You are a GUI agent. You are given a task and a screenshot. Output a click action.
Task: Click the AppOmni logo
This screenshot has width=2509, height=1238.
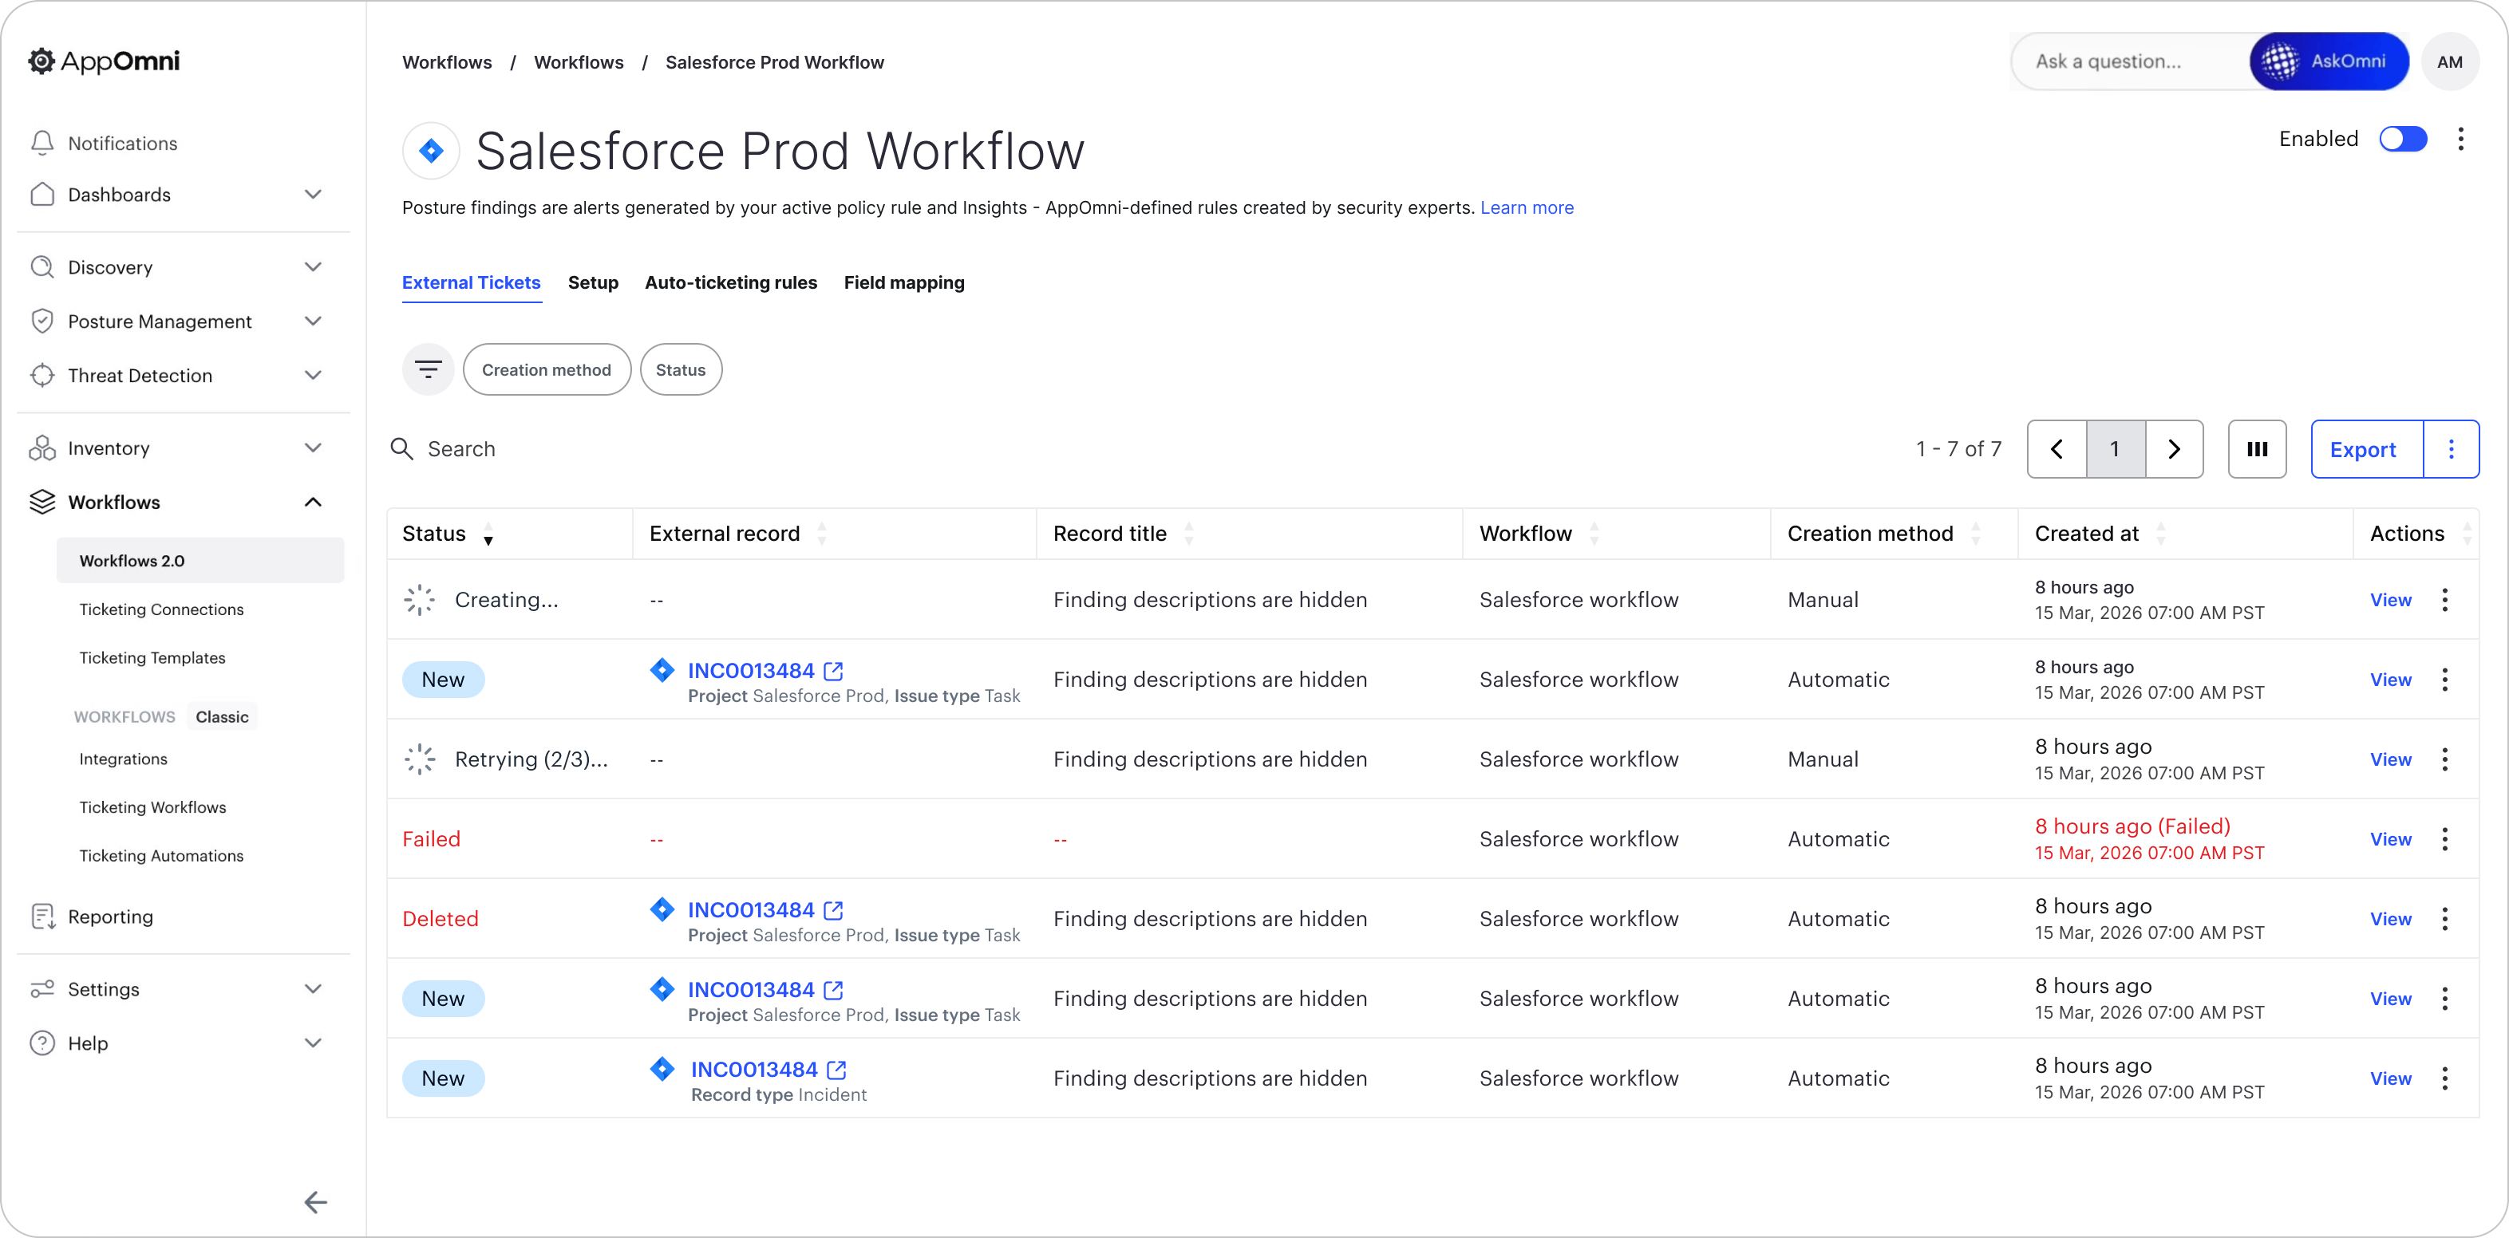(105, 61)
